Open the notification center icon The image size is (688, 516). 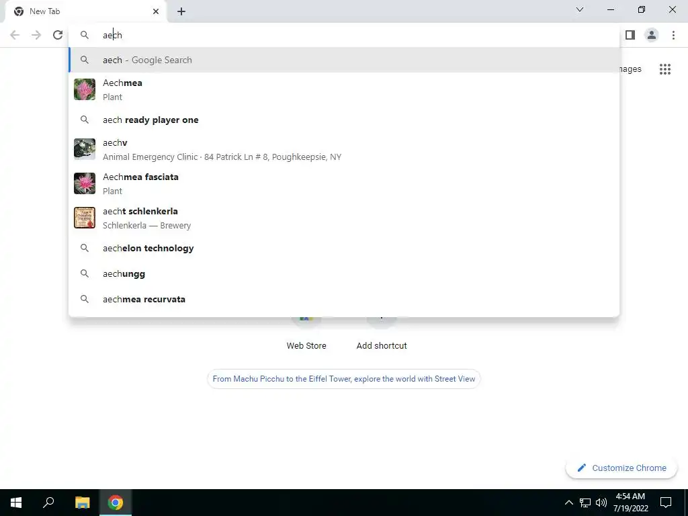666,503
